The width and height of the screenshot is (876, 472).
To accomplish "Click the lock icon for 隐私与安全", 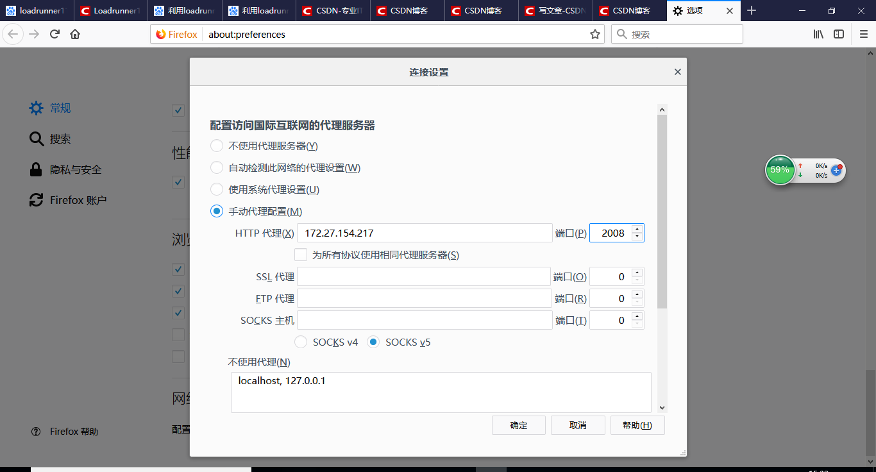I will point(36,169).
